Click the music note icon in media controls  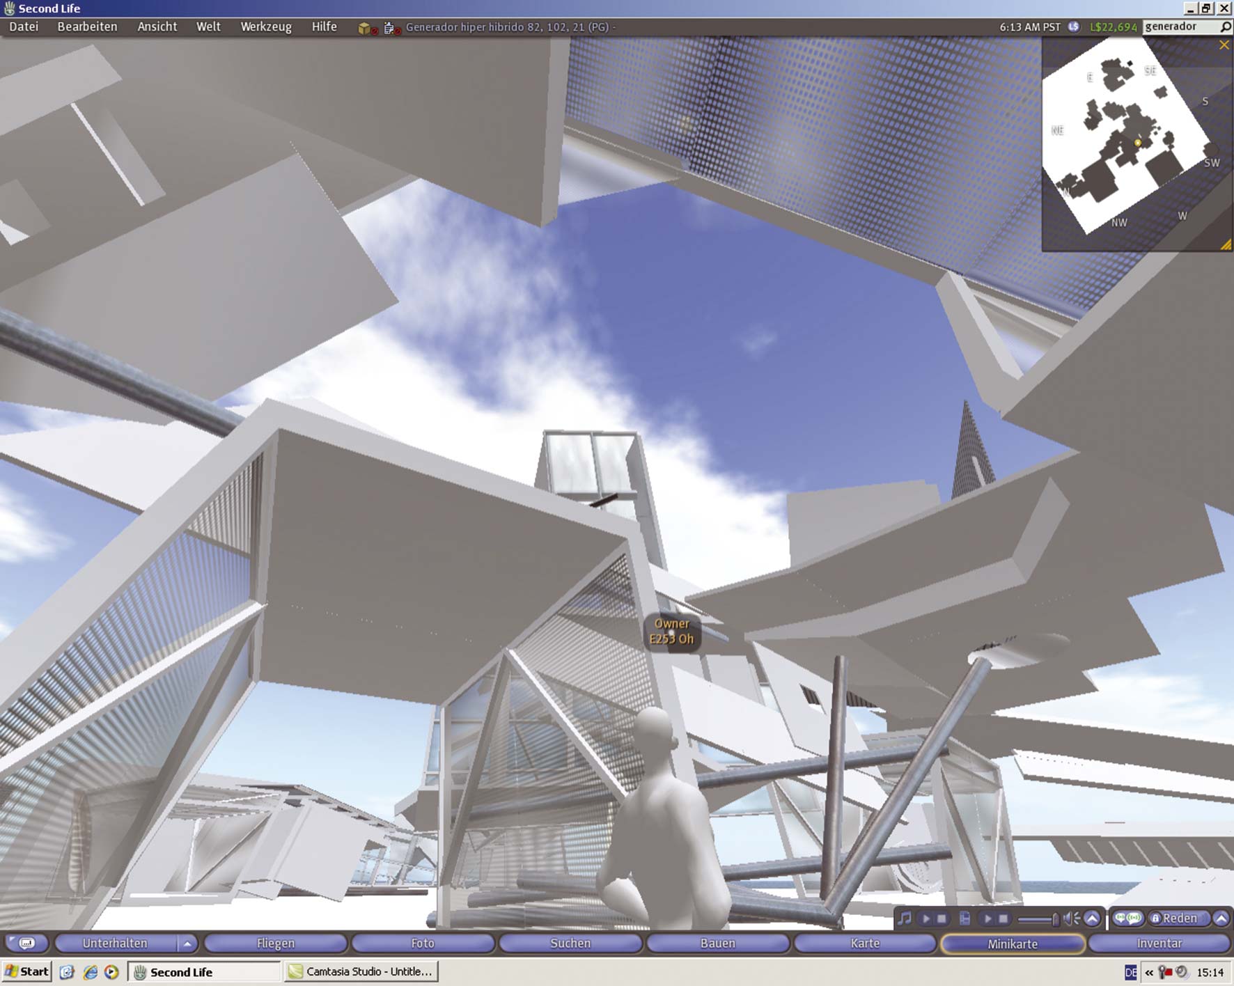coord(905,918)
